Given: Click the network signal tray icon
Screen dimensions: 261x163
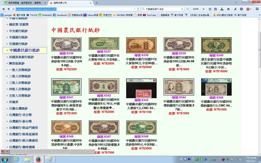Looking at the screenshot, I should [236, 159].
